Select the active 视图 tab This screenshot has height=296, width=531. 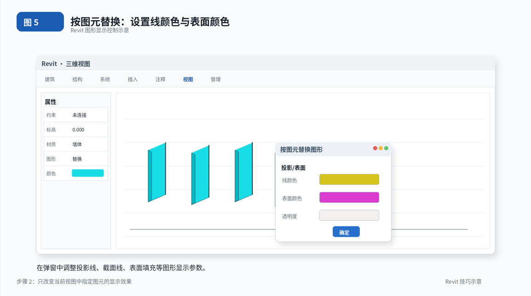click(x=188, y=79)
